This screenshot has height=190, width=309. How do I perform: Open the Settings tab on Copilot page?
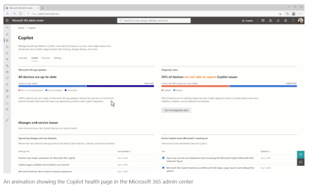pyautogui.click(x=58, y=58)
